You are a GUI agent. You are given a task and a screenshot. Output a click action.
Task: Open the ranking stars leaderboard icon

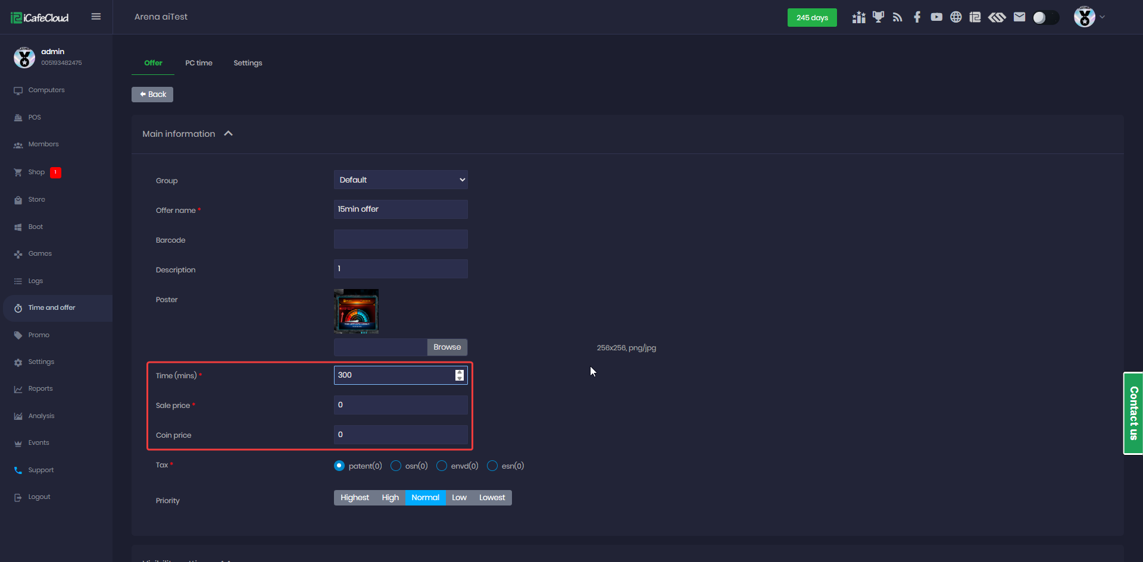pos(858,17)
